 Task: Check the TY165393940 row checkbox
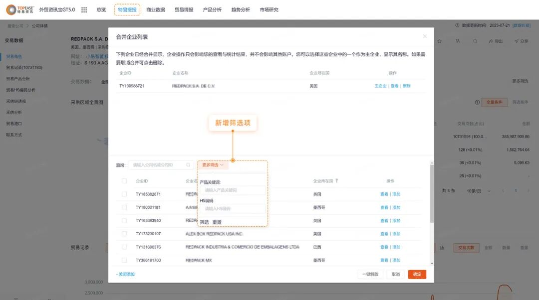coord(124,221)
